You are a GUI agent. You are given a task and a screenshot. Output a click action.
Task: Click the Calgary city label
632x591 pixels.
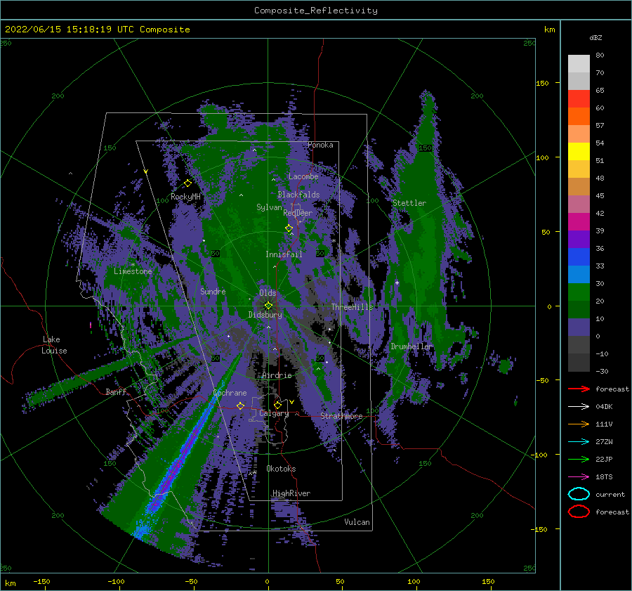coord(274,413)
